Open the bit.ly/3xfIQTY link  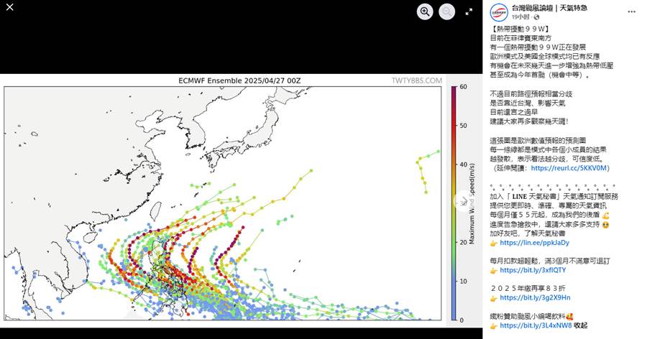(x=533, y=270)
